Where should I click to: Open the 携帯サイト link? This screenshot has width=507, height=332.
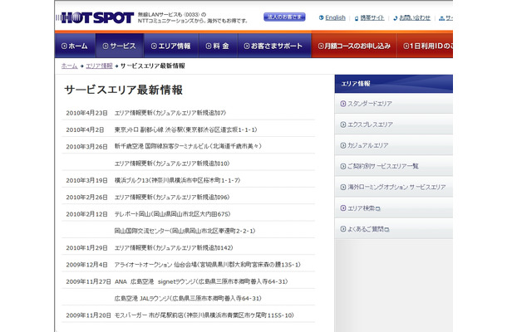click(x=372, y=17)
